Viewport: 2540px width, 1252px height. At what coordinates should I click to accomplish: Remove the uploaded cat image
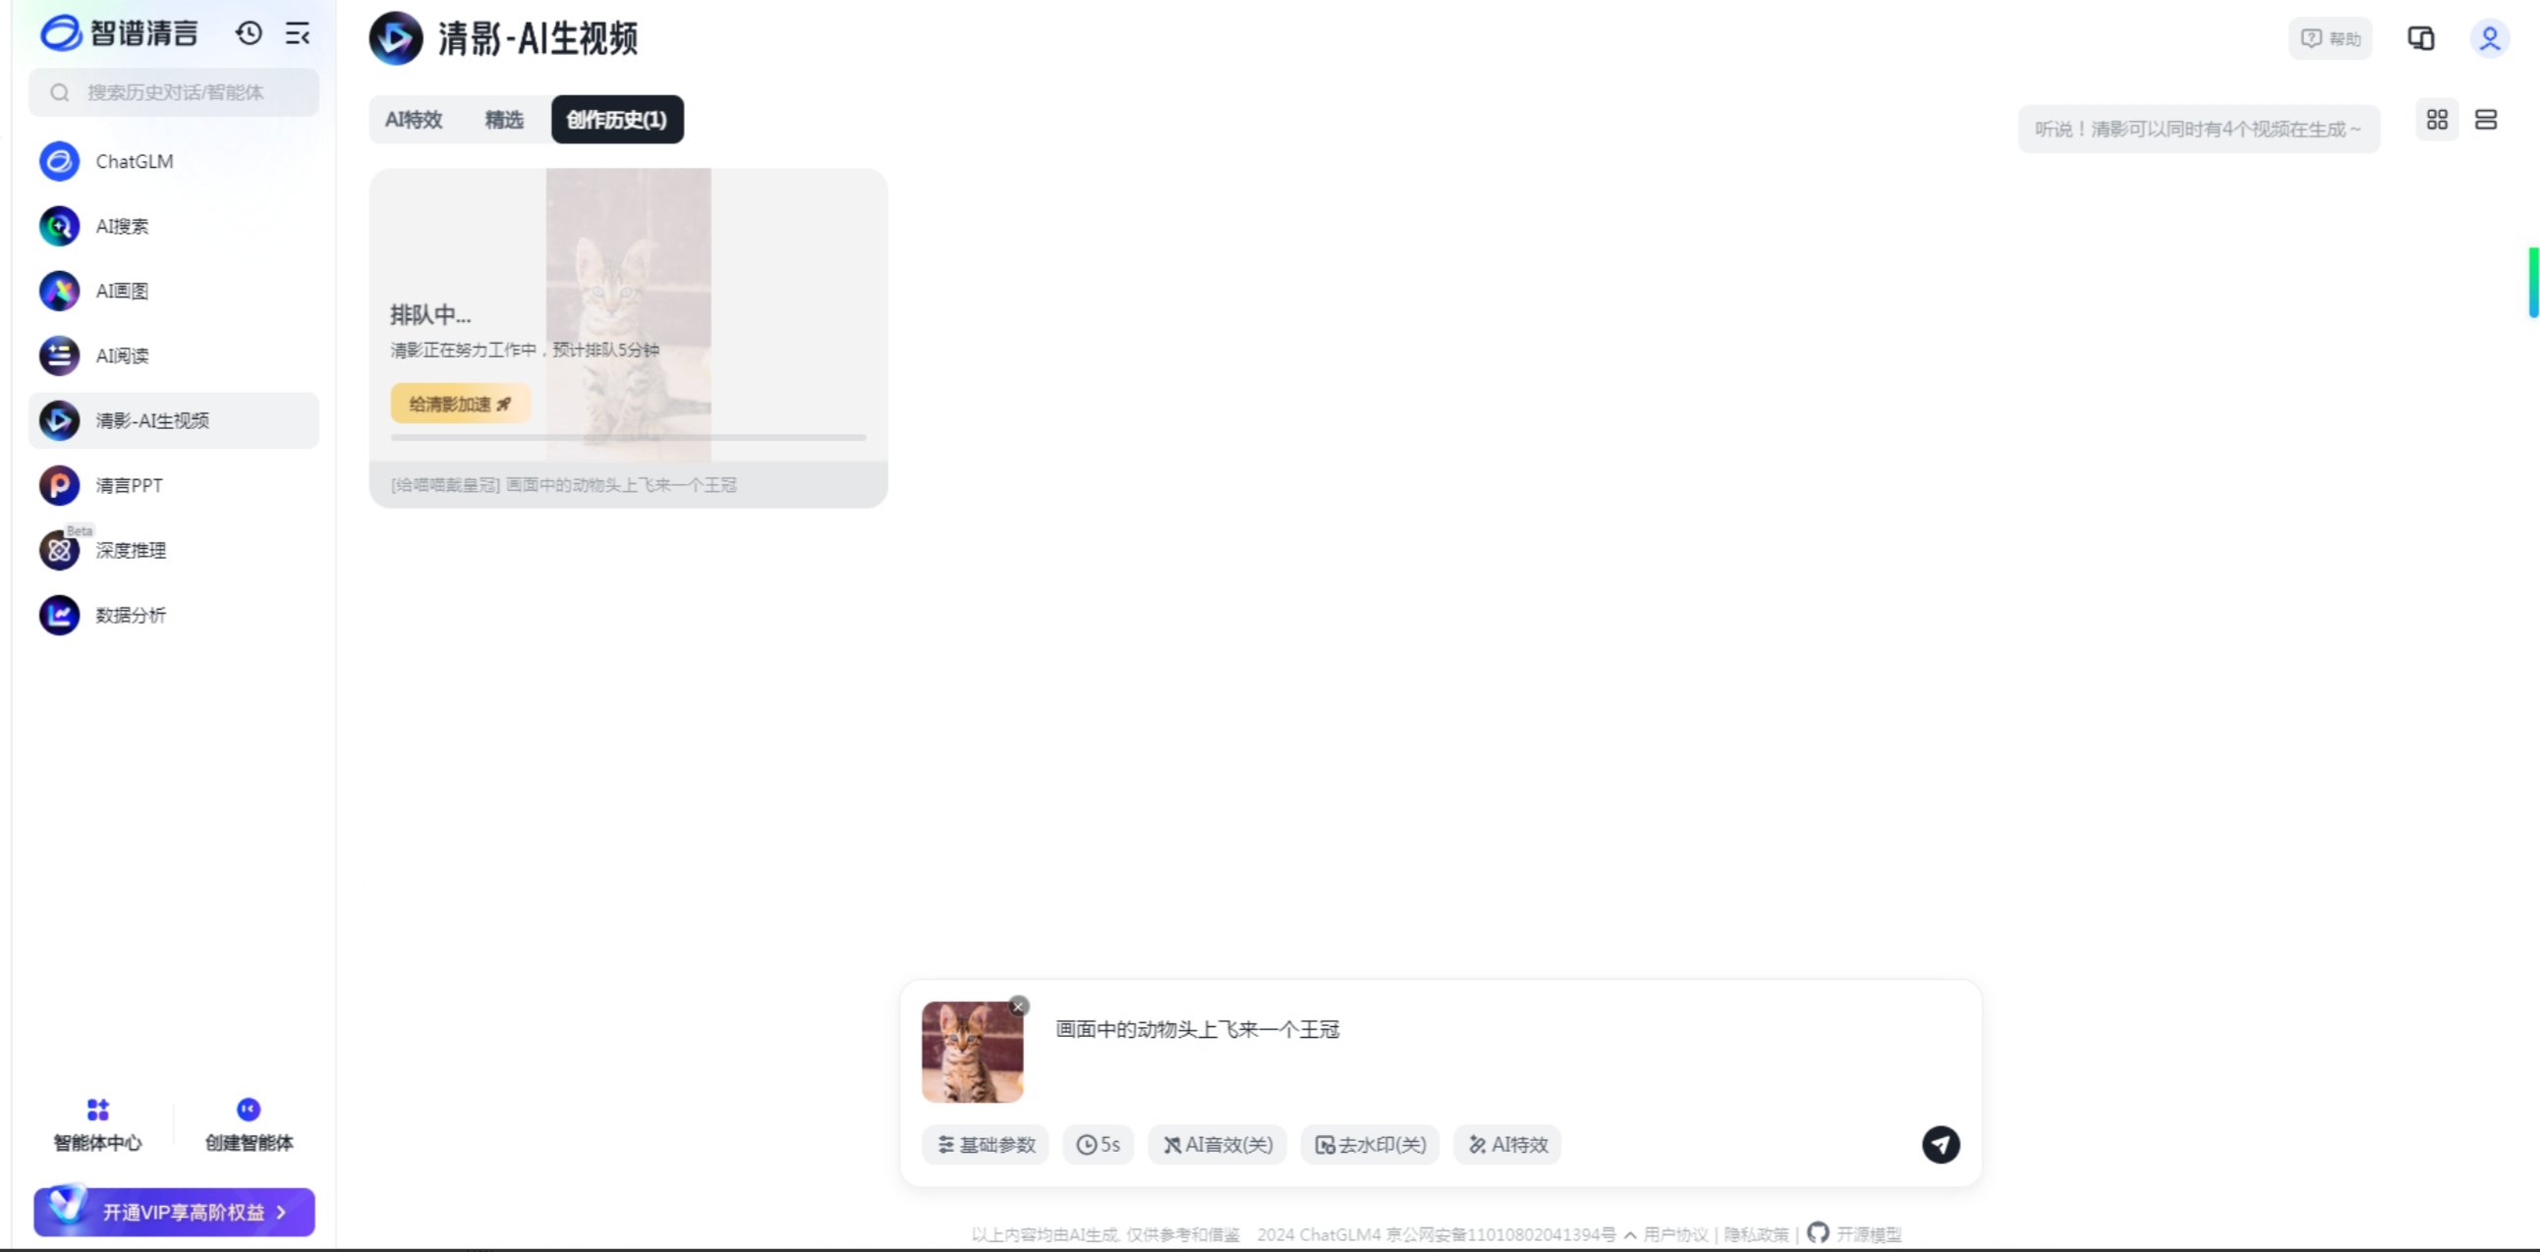point(1019,1006)
